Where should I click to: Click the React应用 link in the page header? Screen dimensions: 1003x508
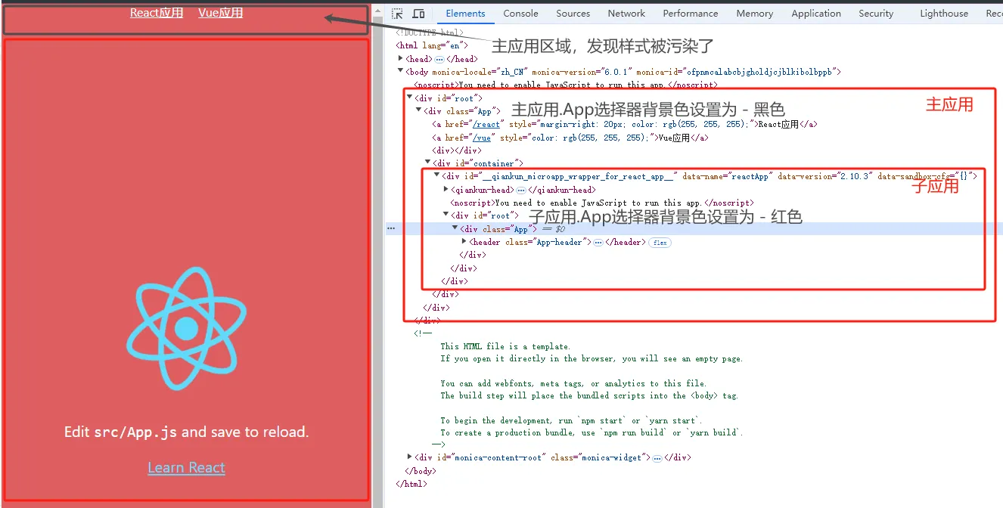click(157, 13)
